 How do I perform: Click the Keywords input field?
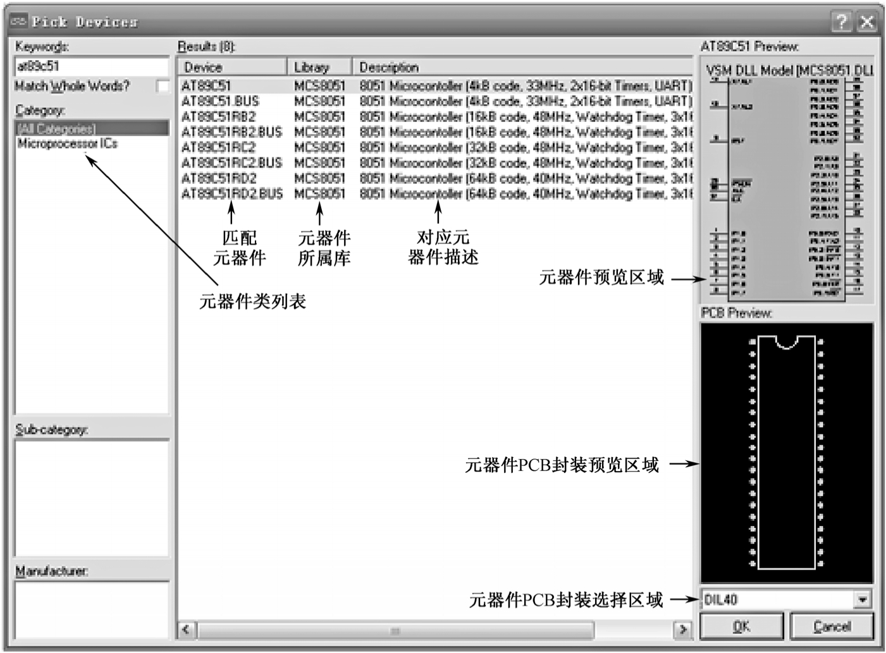tap(91, 66)
